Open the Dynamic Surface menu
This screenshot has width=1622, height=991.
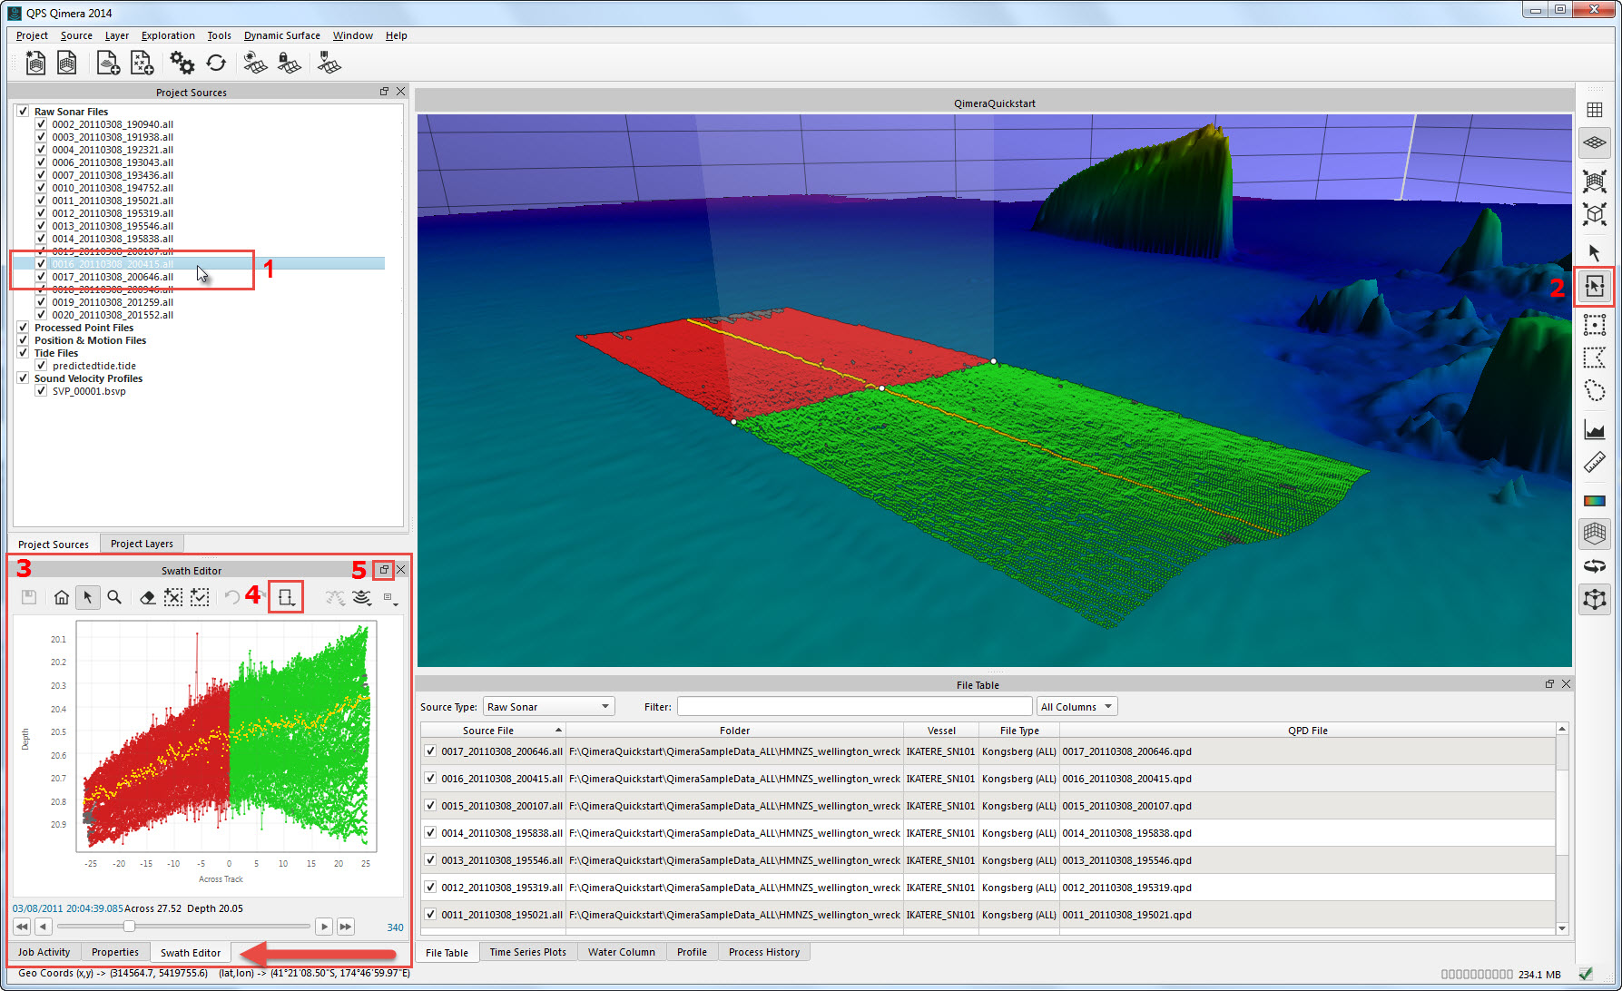[281, 35]
